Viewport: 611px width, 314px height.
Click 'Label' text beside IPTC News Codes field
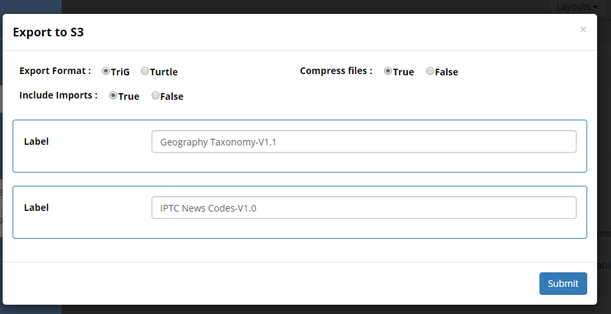pyautogui.click(x=36, y=208)
